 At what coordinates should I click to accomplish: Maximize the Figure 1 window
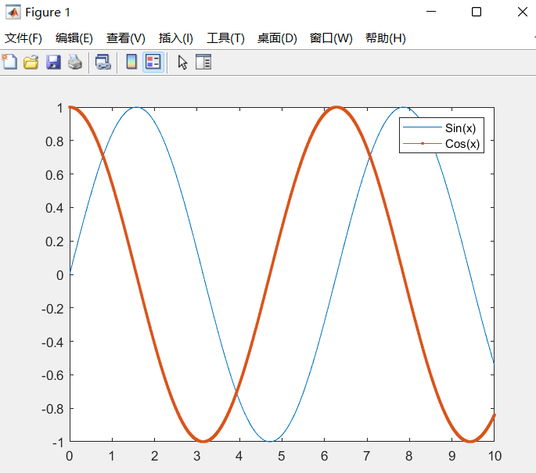(x=477, y=12)
